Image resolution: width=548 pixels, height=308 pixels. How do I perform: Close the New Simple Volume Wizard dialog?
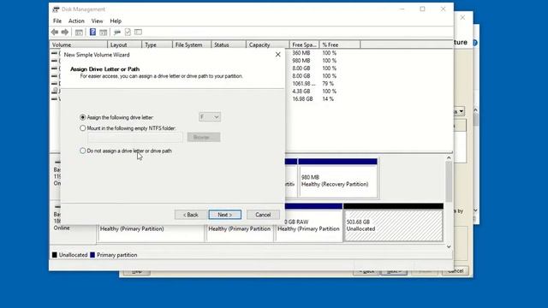(277, 55)
